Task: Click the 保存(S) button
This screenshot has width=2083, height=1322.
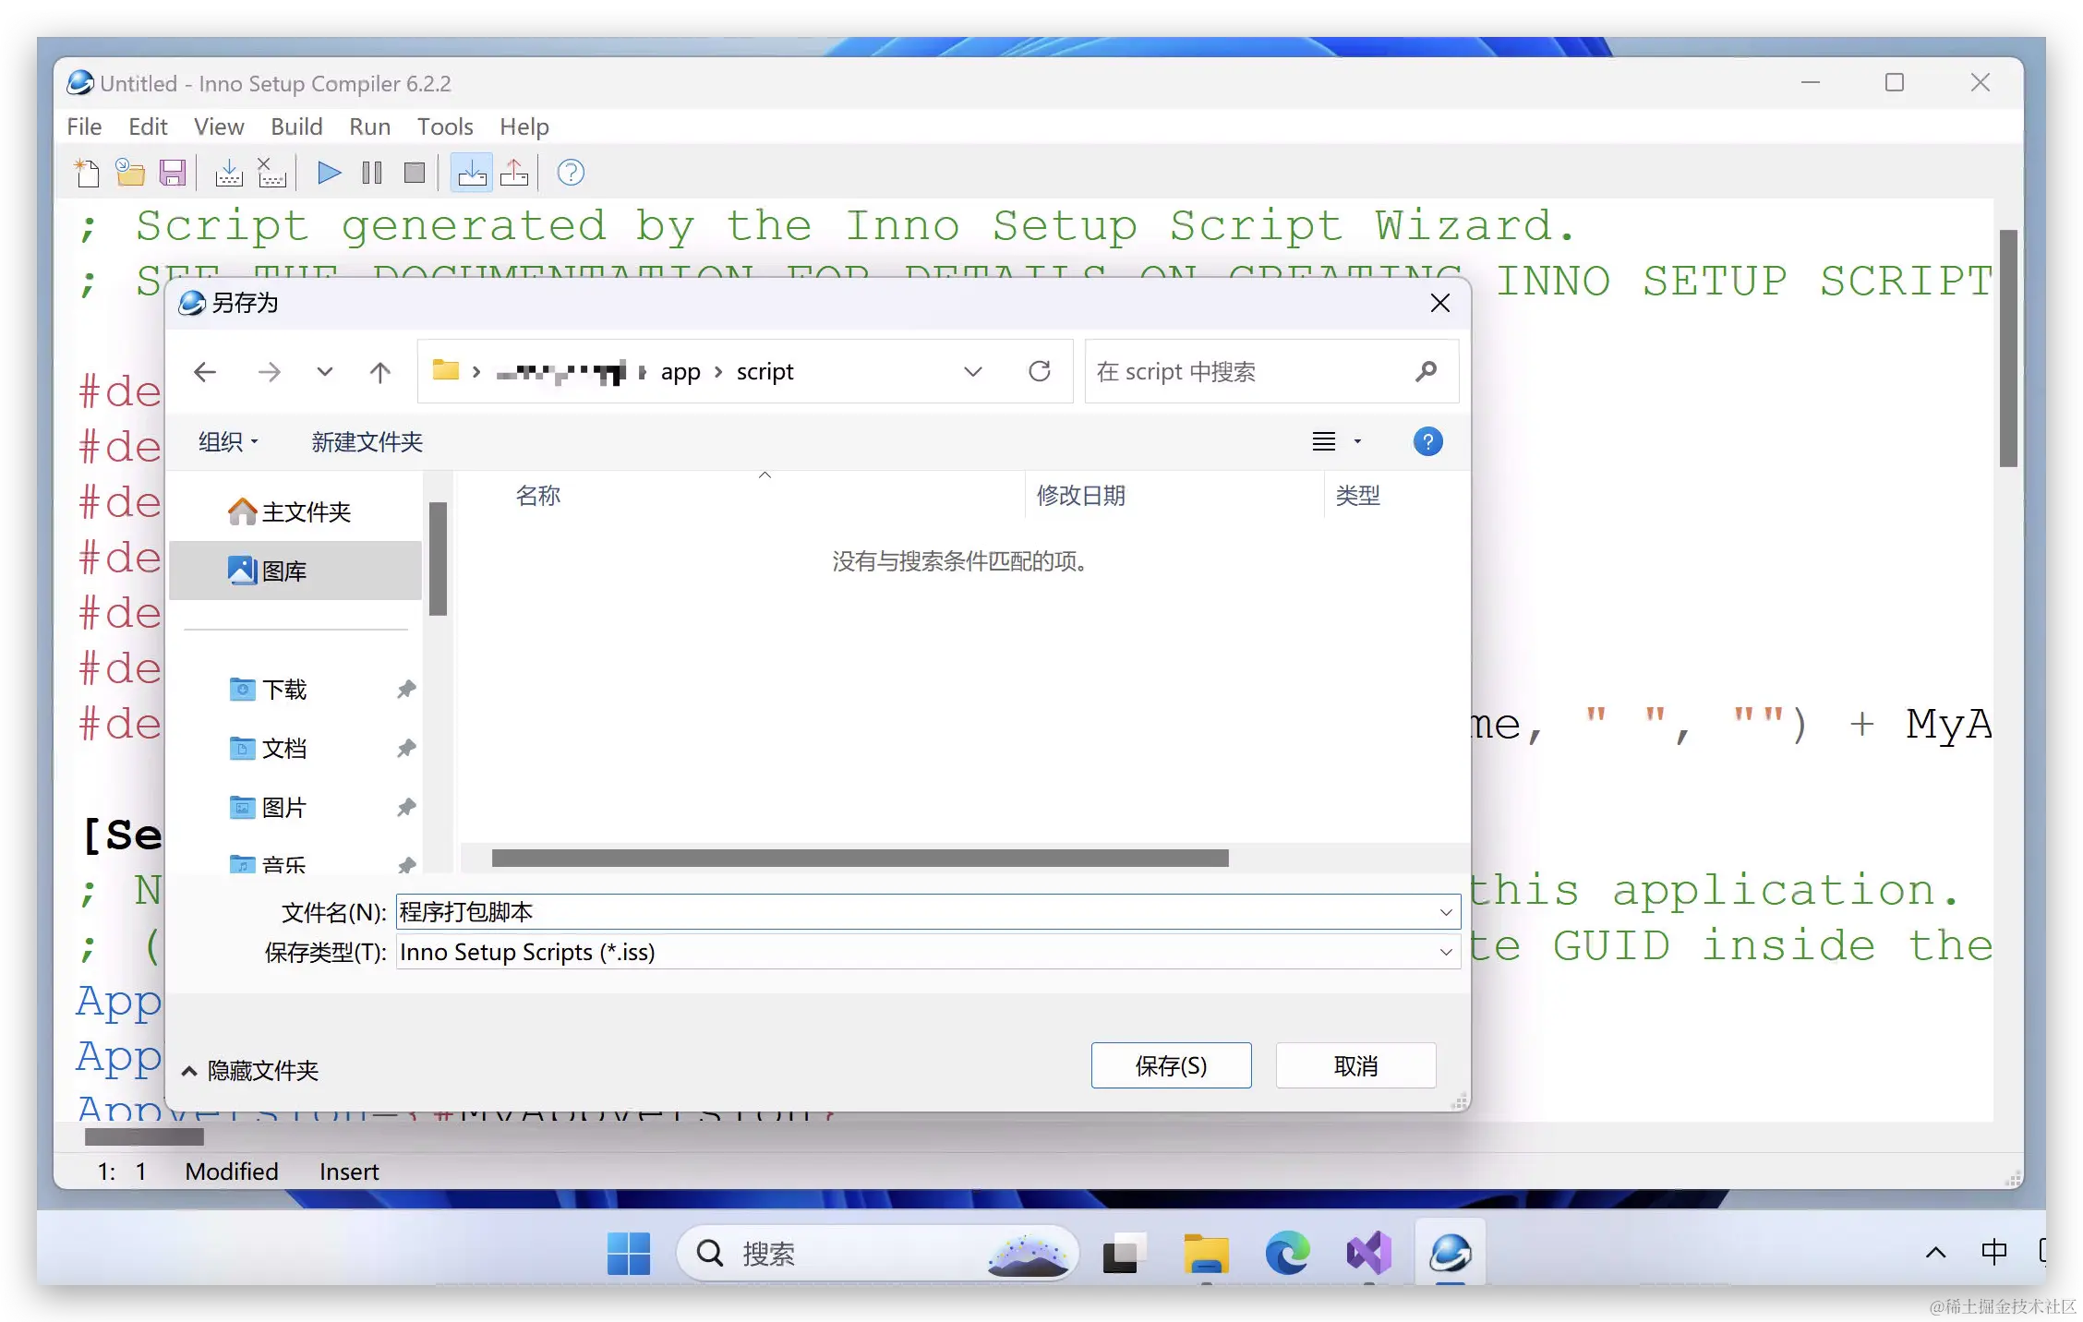Action: click(x=1171, y=1066)
